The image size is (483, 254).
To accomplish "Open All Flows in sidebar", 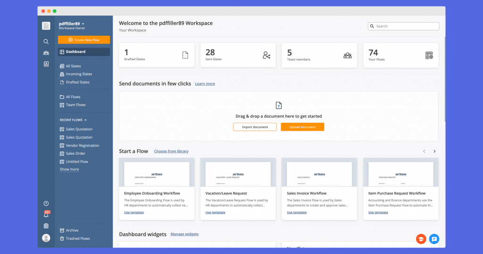I will (70, 97).
